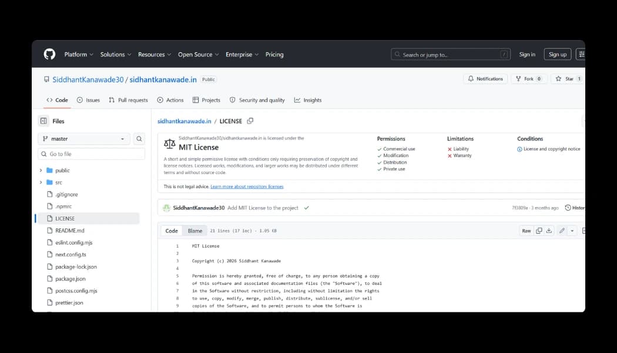
Task: Open SiddhantKanawade30 commit author link
Action: (199, 208)
